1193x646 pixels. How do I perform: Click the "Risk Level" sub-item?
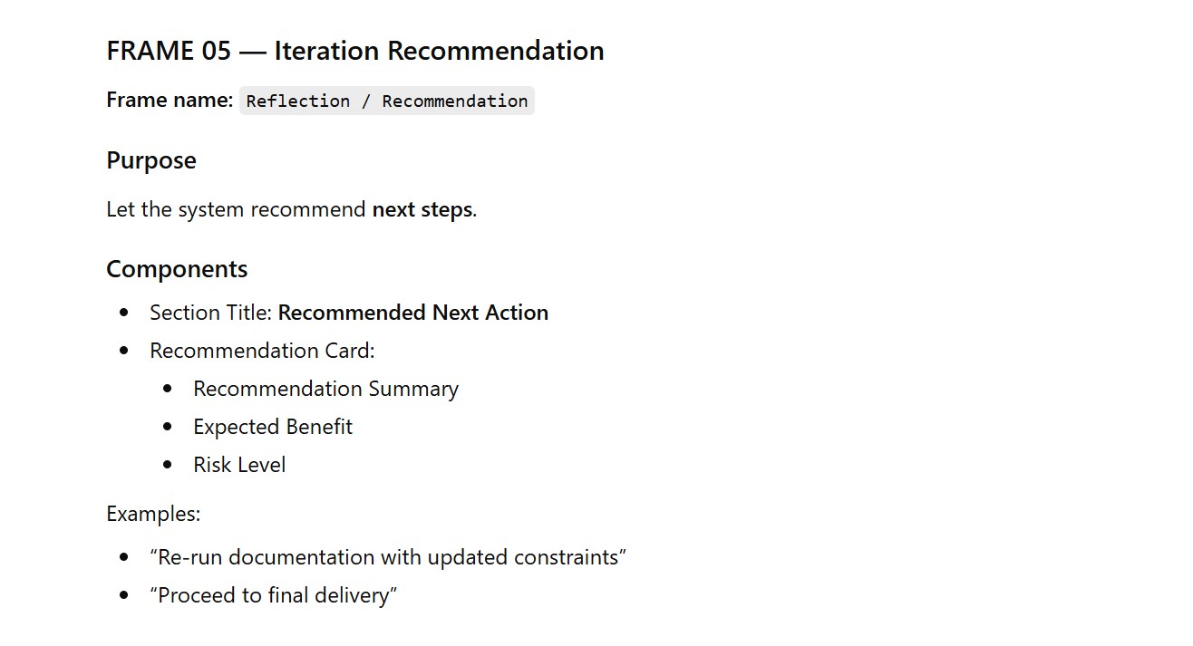(x=239, y=465)
